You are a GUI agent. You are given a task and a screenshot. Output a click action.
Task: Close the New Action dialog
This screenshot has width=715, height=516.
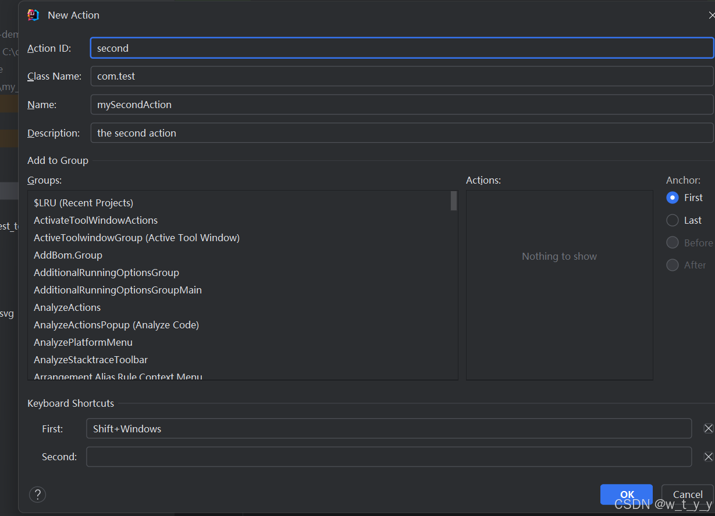click(710, 15)
